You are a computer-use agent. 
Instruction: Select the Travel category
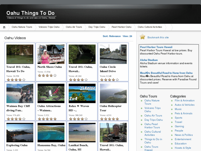[x=178, y=122]
